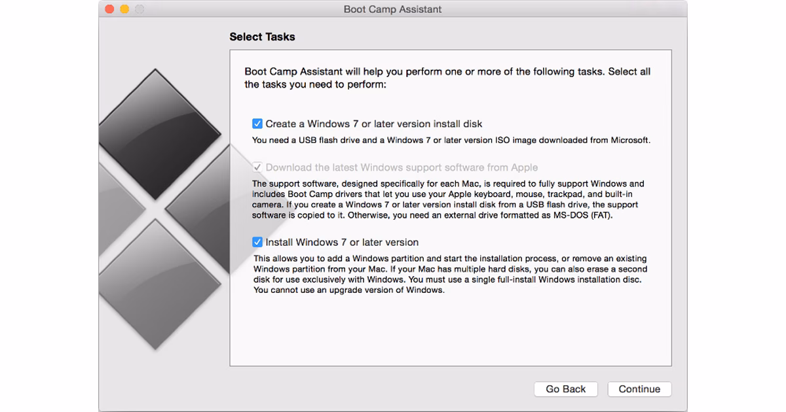Click the 'Boot Camp Assistant will help you' intro text
The height and width of the screenshot is (412, 786).
pyautogui.click(x=447, y=78)
